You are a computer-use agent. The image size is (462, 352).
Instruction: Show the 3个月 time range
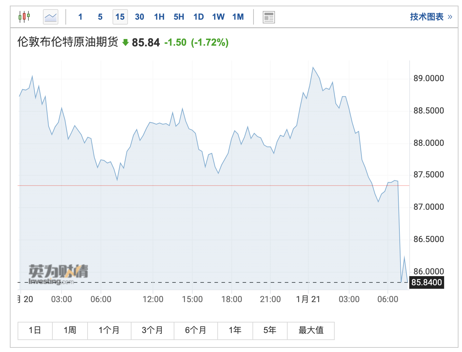point(153,330)
